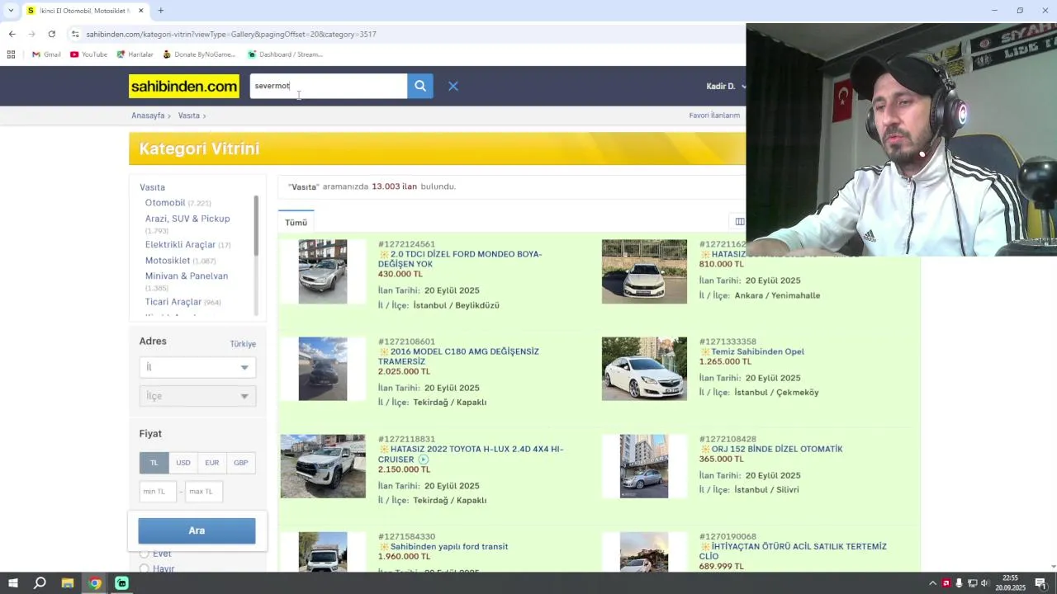Select the Hayır radio option

pyautogui.click(x=145, y=568)
